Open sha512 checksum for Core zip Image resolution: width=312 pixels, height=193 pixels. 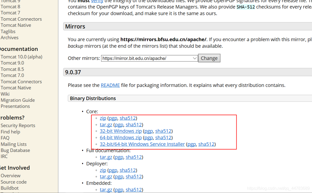coord(128,118)
